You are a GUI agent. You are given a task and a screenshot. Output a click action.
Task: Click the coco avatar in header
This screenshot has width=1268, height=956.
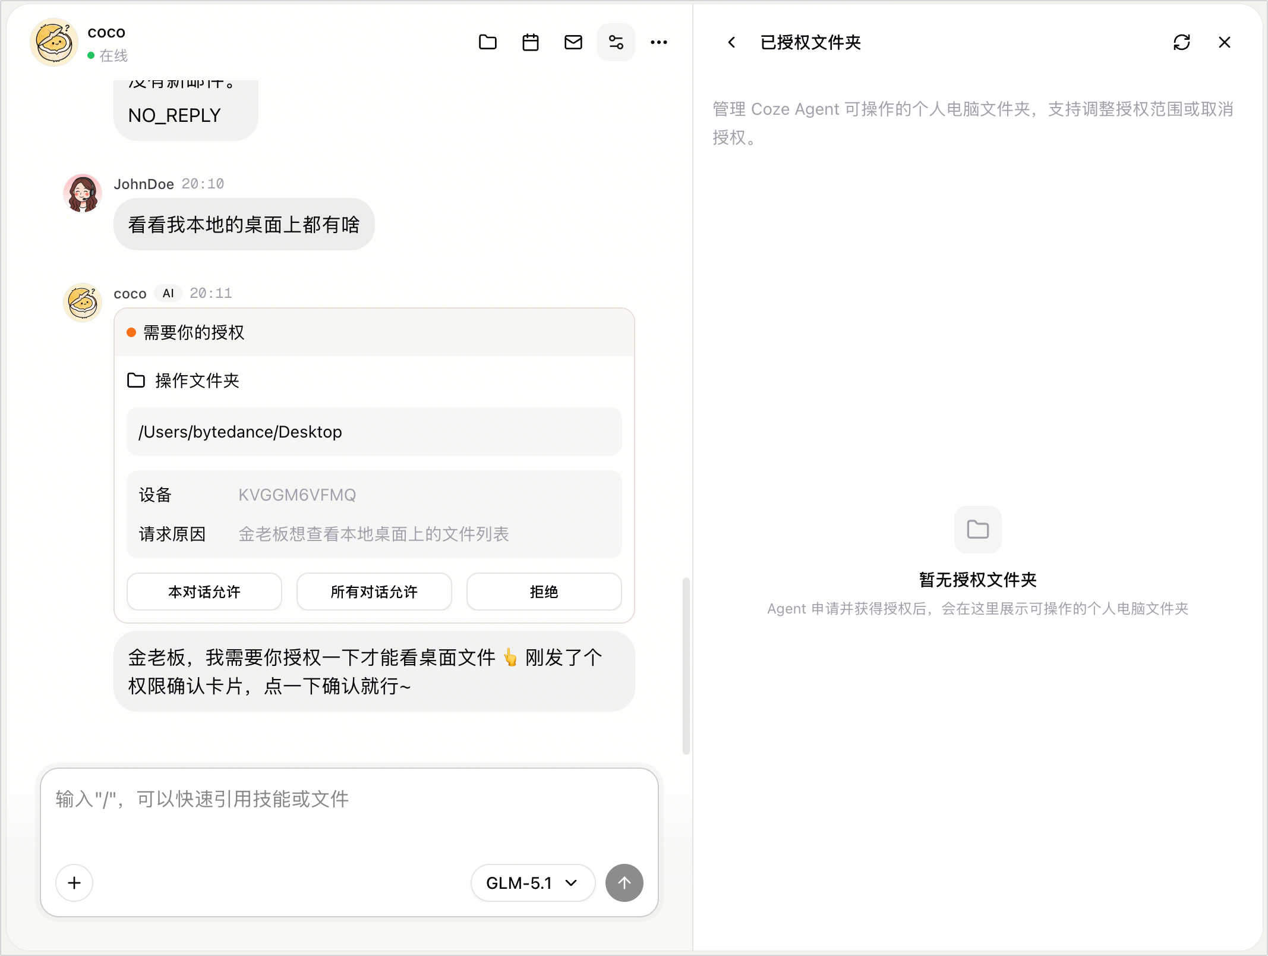point(54,42)
